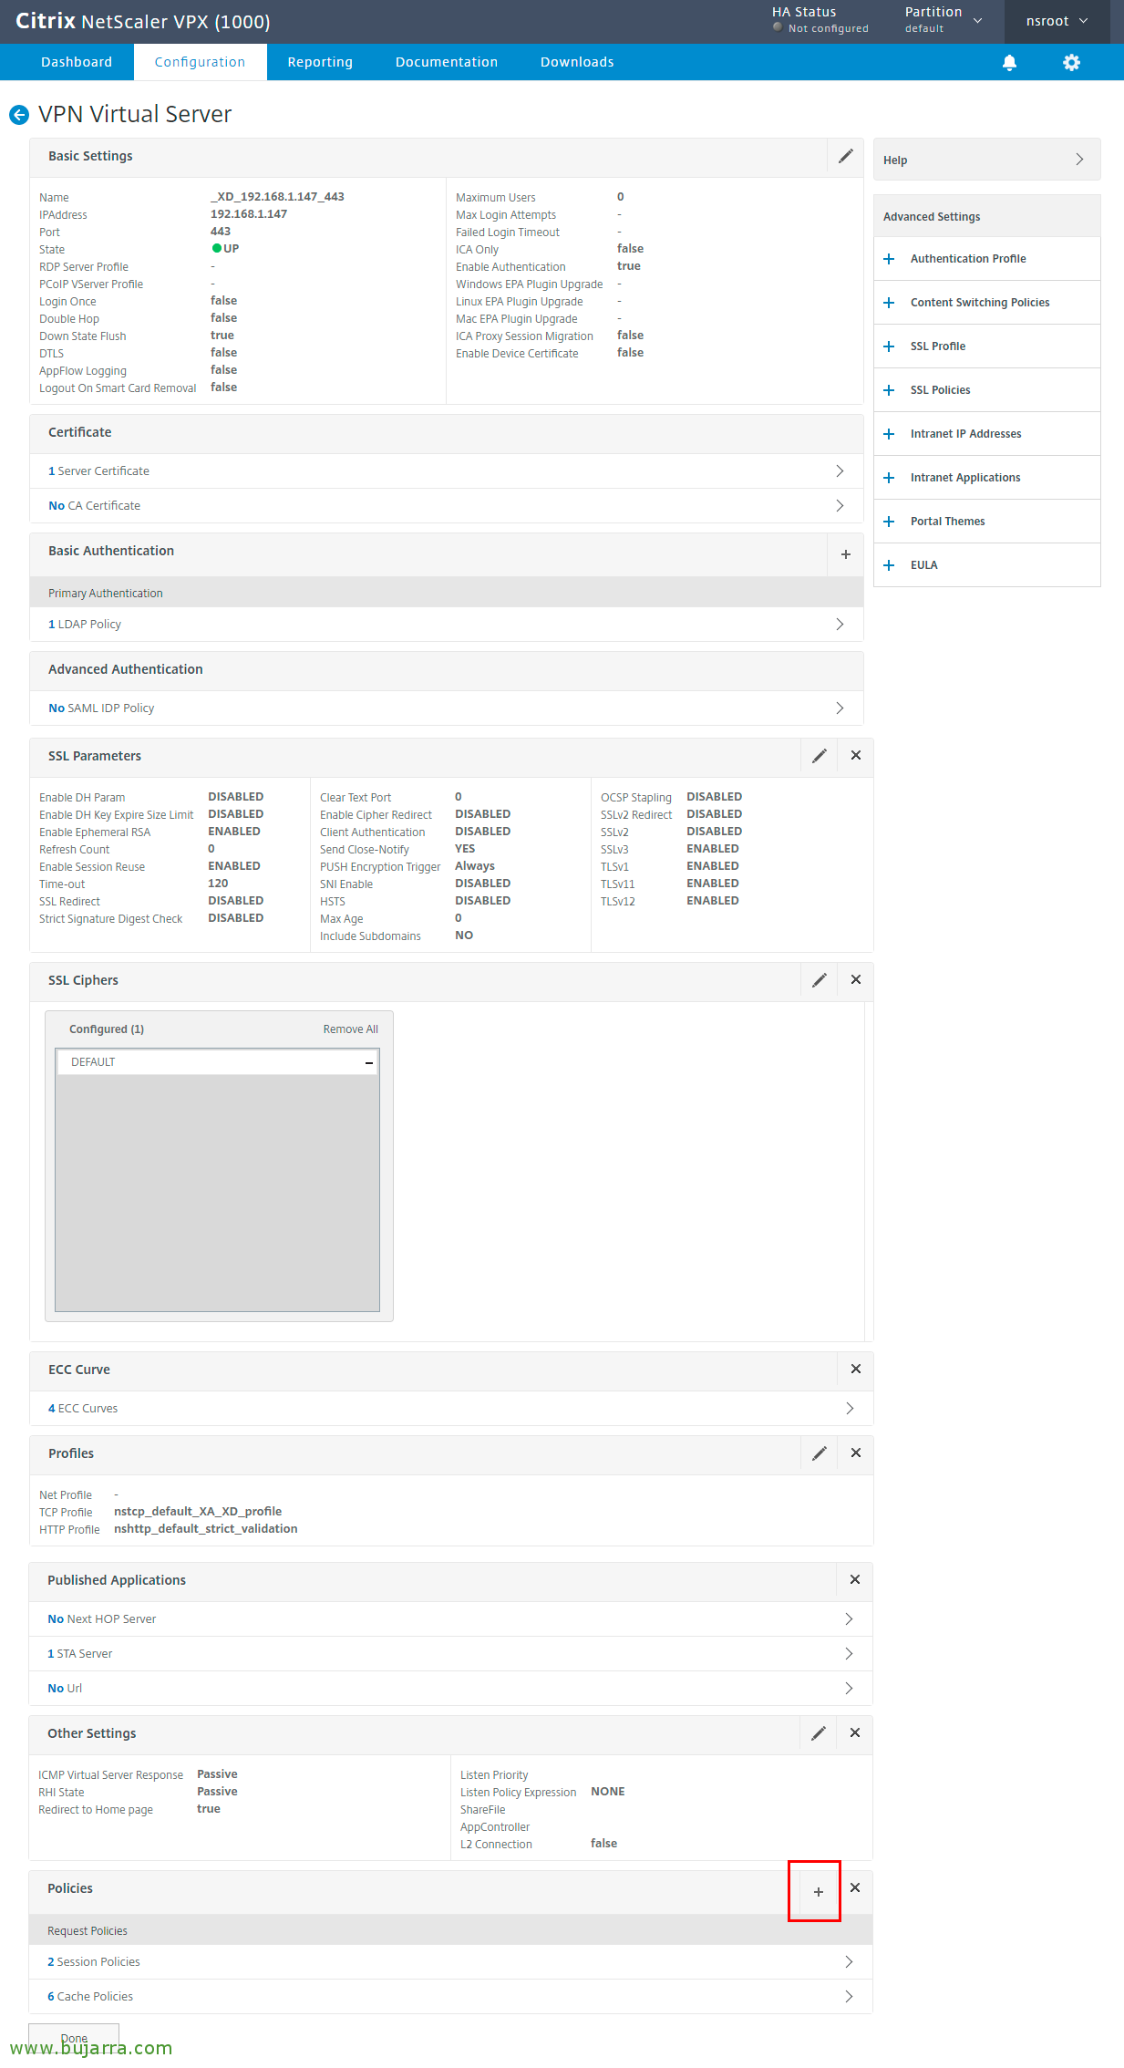Open the No SAML IDP Policy row
This screenshot has width=1124, height=2068.
click(447, 708)
